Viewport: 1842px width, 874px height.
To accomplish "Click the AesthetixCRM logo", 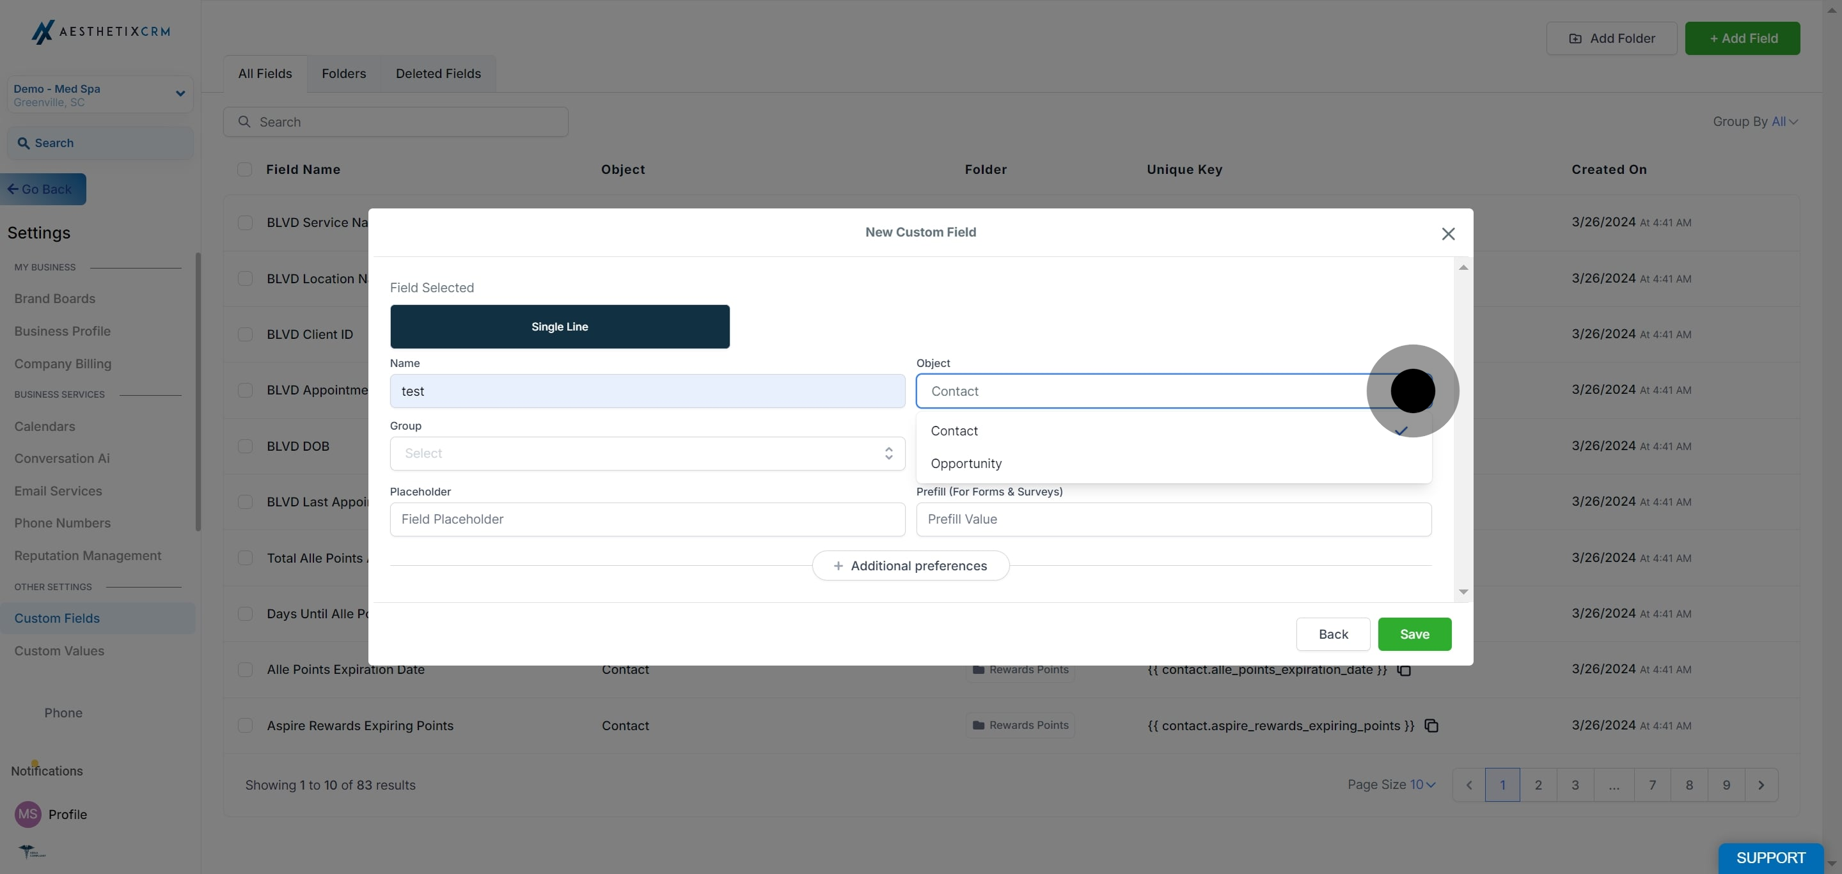I will [101, 31].
